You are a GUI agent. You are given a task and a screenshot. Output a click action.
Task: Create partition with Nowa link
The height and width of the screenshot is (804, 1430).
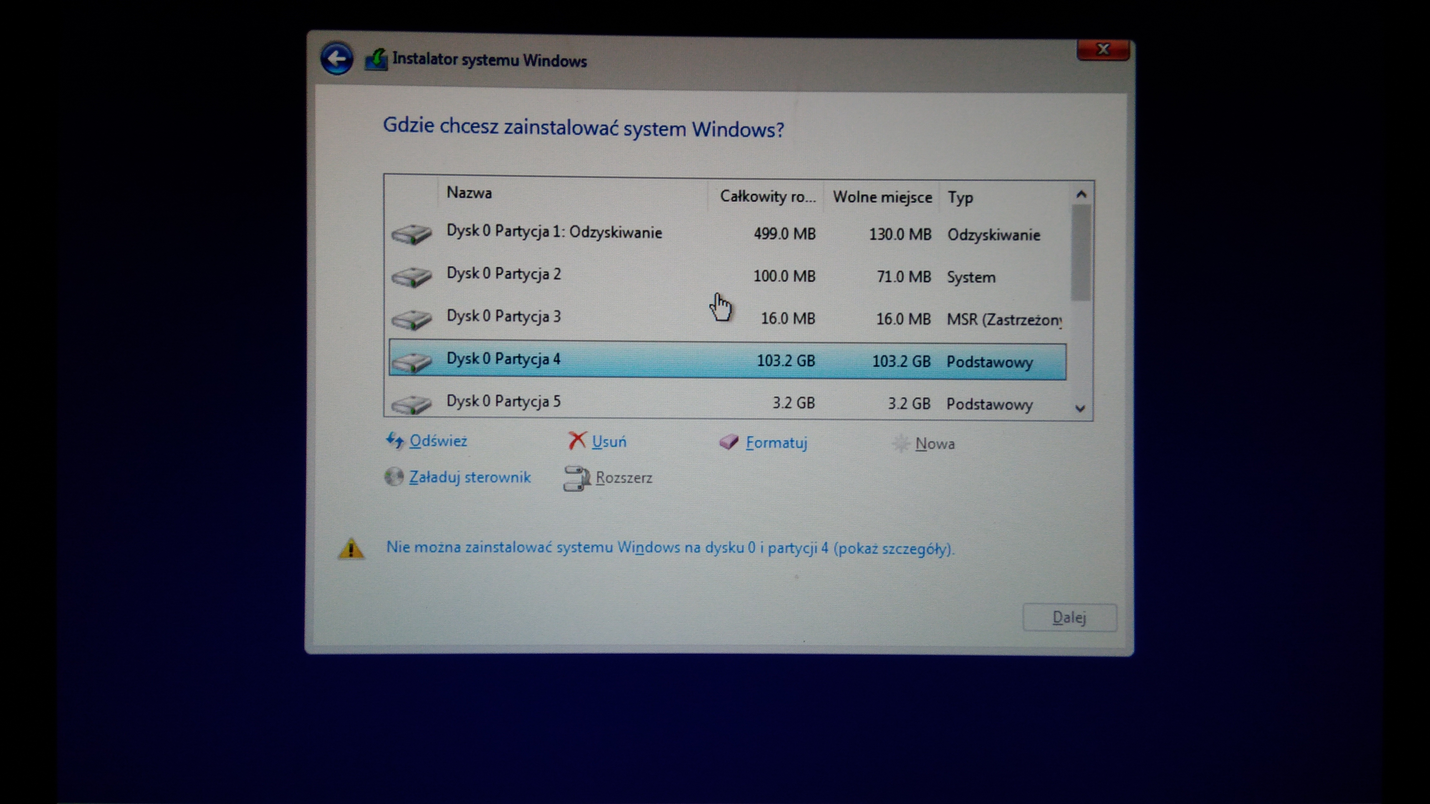(935, 444)
